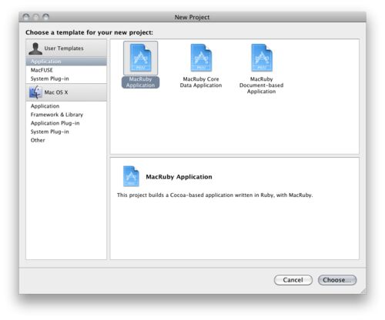Screen dimensions: 385x320
Task: Click the Mac OS X Finder icon
Action: click(35, 92)
